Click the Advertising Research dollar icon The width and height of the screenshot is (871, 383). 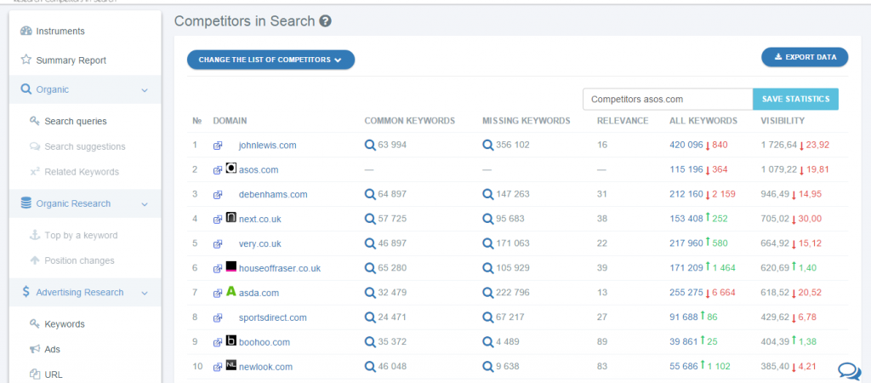(x=26, y=293)
